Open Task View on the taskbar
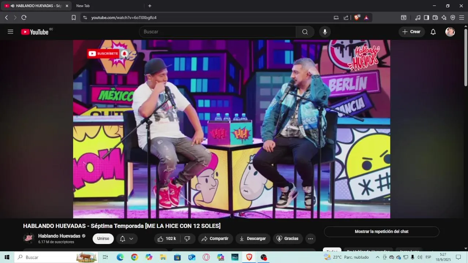468x263 pixels. click(105, 257)
